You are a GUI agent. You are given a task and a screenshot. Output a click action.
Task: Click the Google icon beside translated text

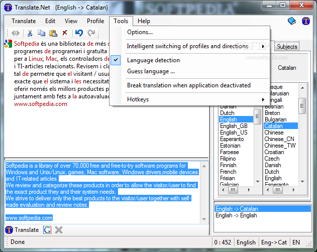coord(8,44)
